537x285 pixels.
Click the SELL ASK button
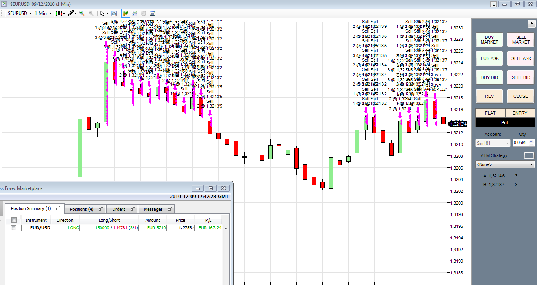coord(521,58)
